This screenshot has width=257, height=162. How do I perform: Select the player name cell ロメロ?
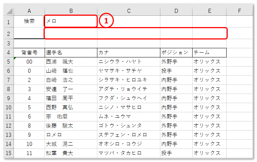(x=71, y=135)
